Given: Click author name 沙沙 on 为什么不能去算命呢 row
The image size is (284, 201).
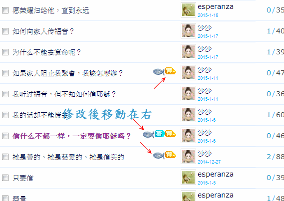Looking at the screenshot, I should point(205,49).
